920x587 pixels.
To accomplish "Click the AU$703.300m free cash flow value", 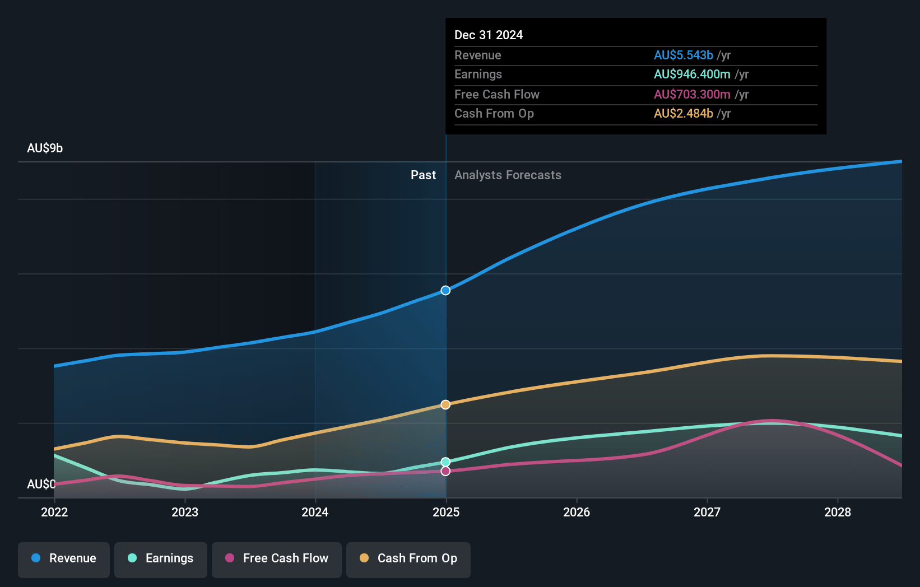I will pyautogui.click(x=692, y=94).
